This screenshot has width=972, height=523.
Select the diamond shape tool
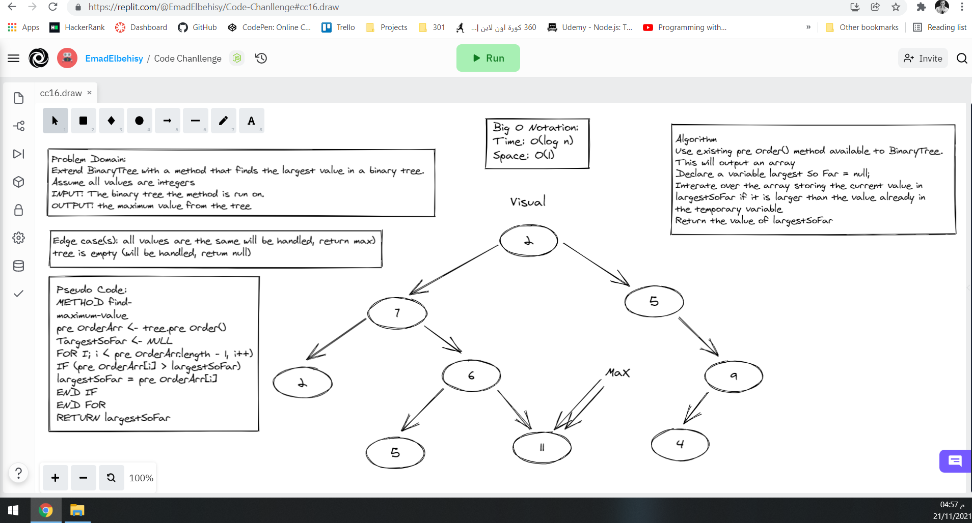point(112,121)
